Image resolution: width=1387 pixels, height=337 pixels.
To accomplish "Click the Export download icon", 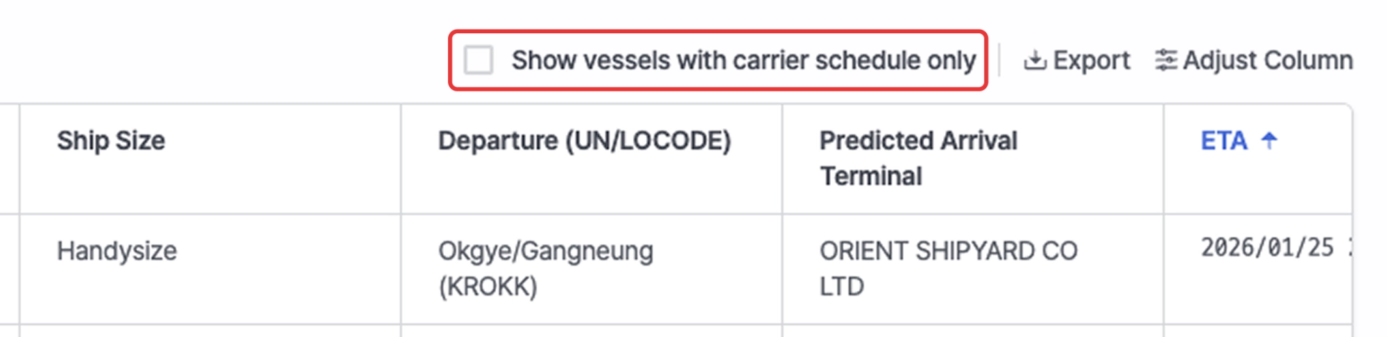I will (1035, 61).
